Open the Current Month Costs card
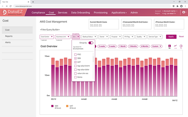 pos(104,24)
